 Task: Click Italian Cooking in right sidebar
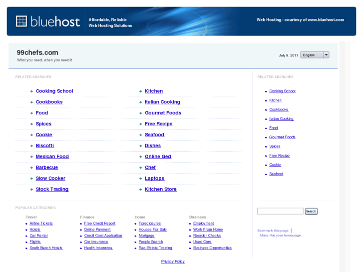point(281,119)
